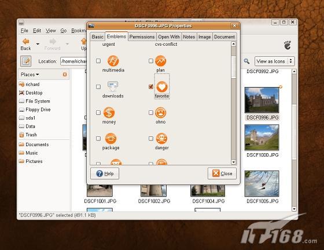
Task: Switch to the Image tab
Action: point(204,37)
